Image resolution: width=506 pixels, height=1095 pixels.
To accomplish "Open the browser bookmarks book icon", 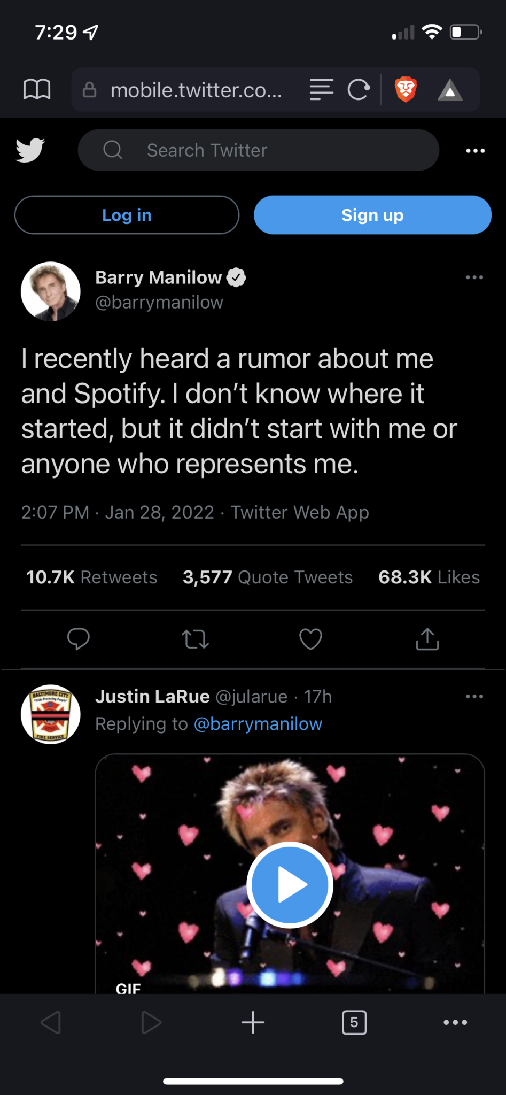I will click(x=37, y=89).
